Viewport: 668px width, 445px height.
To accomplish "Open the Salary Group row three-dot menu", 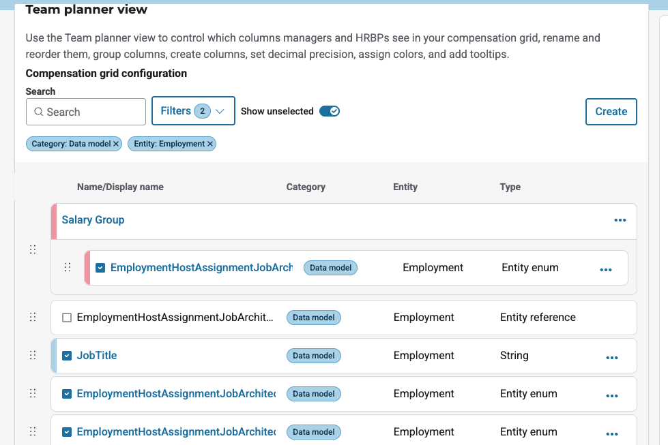I will pos(620,220).
